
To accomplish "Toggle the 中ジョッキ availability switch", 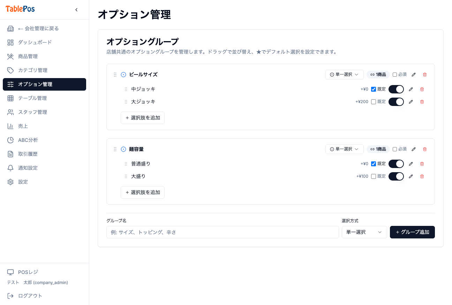I will tap(396, 89).
